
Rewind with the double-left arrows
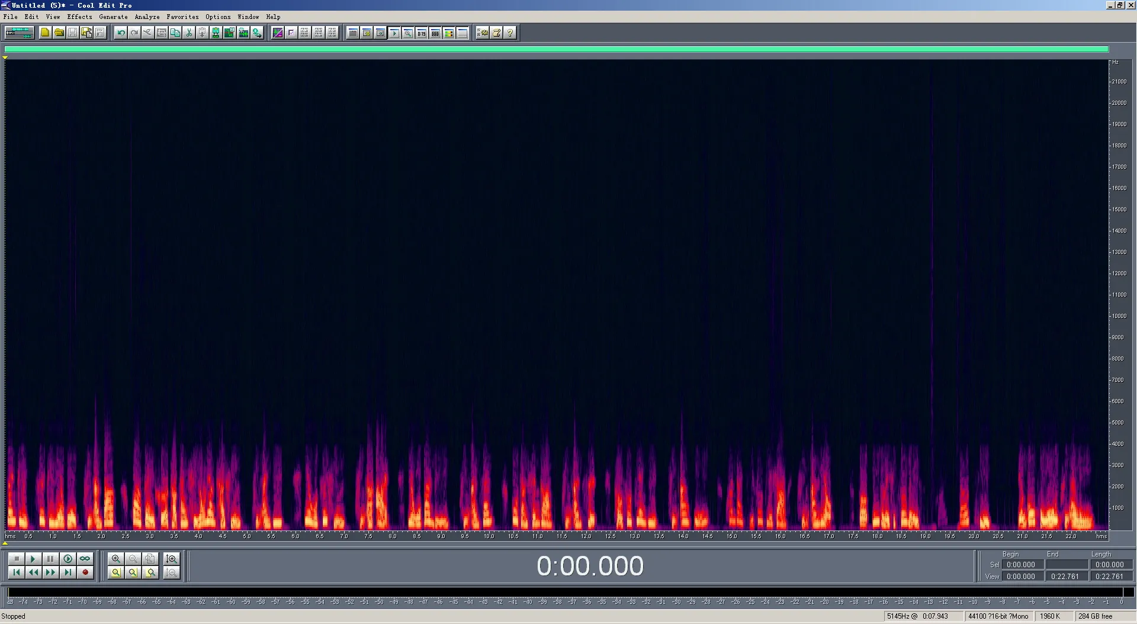33,572
